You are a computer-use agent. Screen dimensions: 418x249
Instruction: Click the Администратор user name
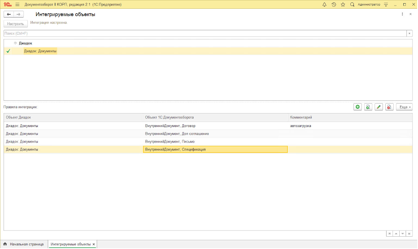(x=369, y=4)
